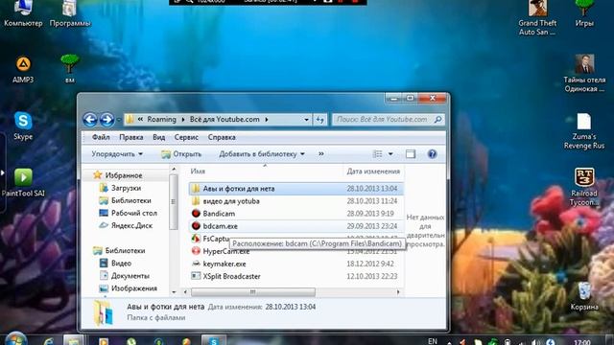Sort by the Имя column header
Screen dimensions: 614x345
(x=198, y=172)
